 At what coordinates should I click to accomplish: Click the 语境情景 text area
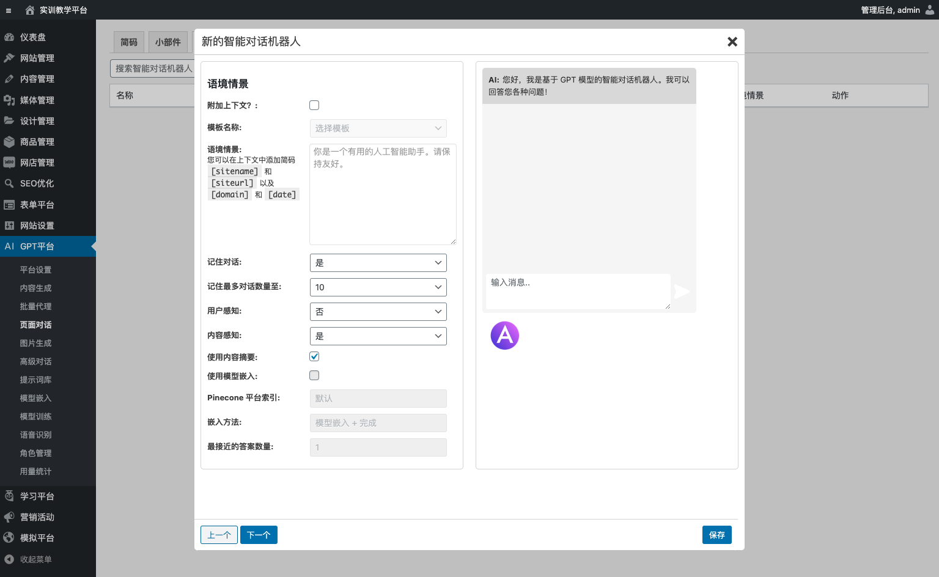coord(383,194)
